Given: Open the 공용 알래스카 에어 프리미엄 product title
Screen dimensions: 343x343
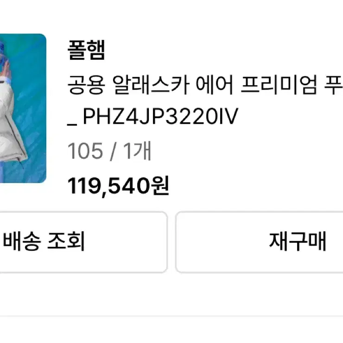Looking at the screenshot, I should tap(205, 85).
